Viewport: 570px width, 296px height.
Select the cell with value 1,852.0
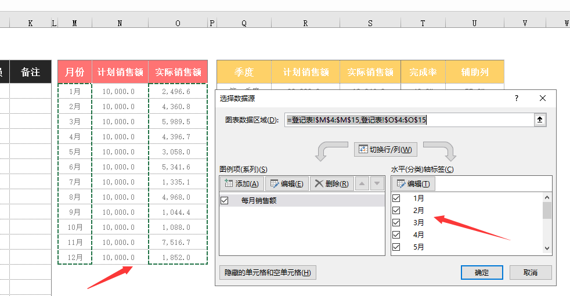178,258
